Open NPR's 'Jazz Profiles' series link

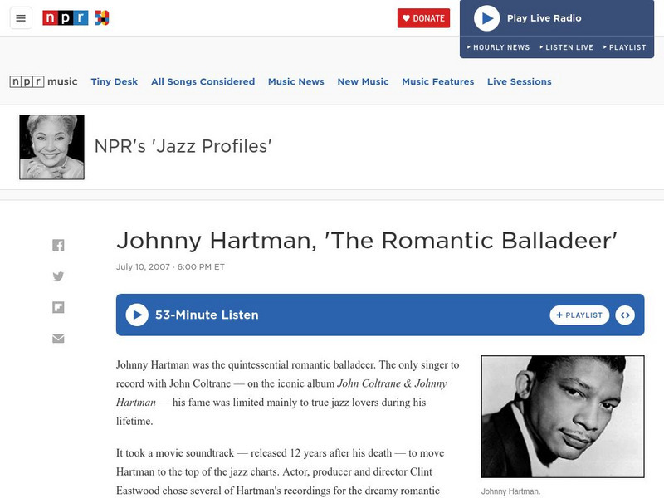tap(183, 146)
